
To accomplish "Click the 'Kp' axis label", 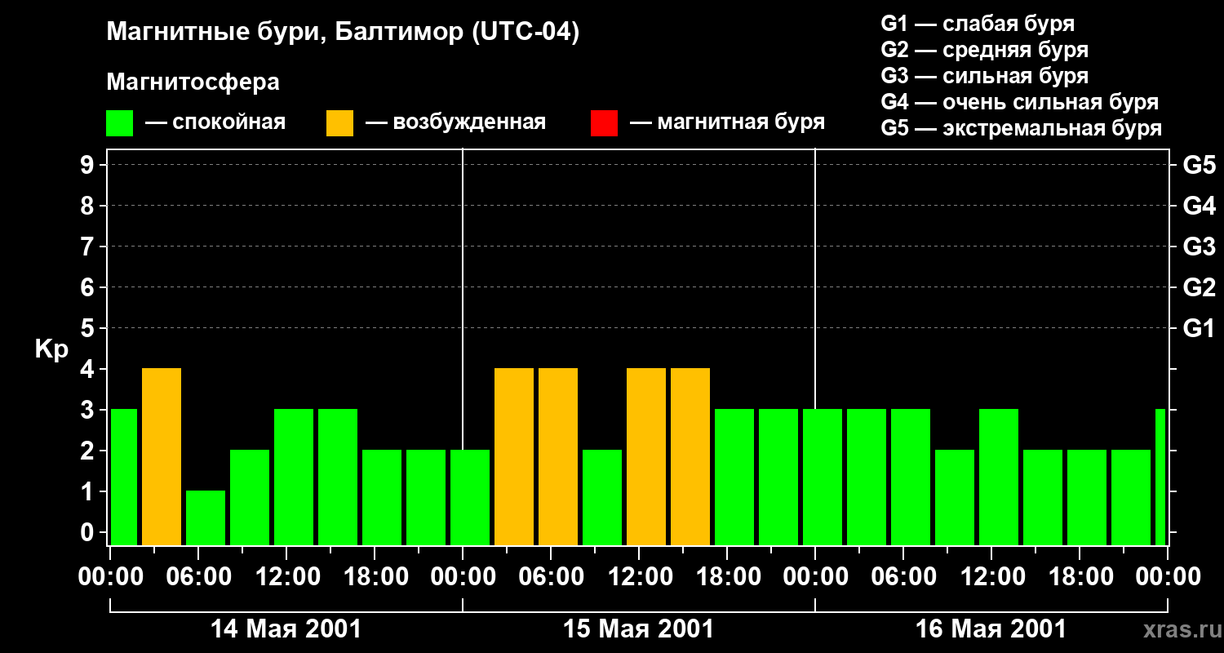I will [51, 349].
